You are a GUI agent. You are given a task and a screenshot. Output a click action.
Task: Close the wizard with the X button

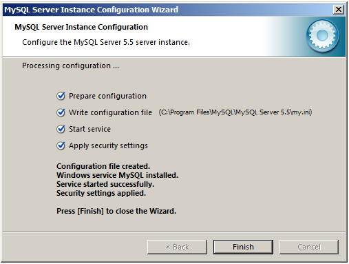(x=339, y=10)
